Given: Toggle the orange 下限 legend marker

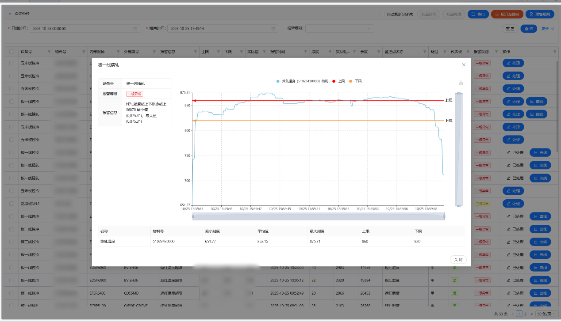Looking at the screenshot, I should pos(351,81).
